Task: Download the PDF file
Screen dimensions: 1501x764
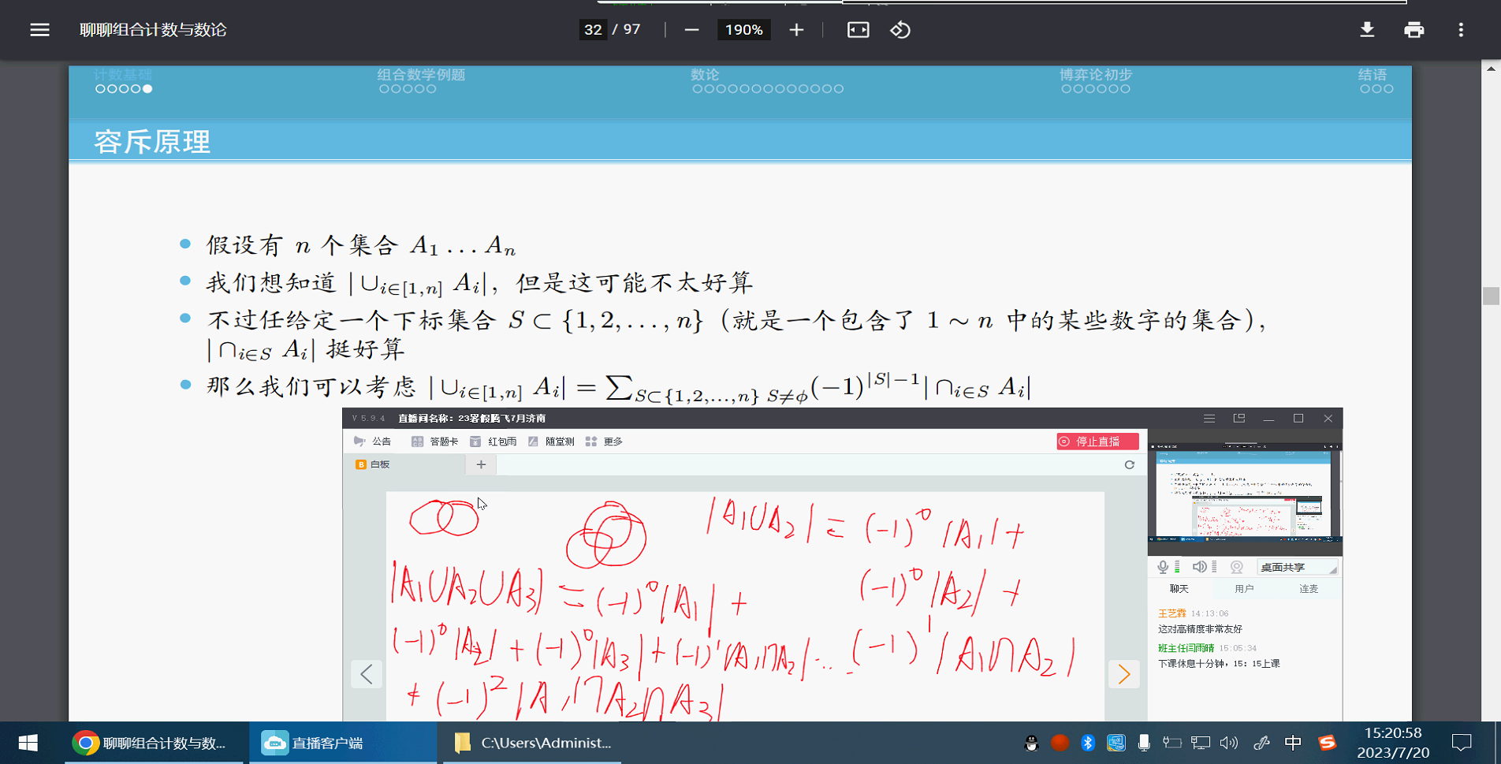Action: point(1367,30)
